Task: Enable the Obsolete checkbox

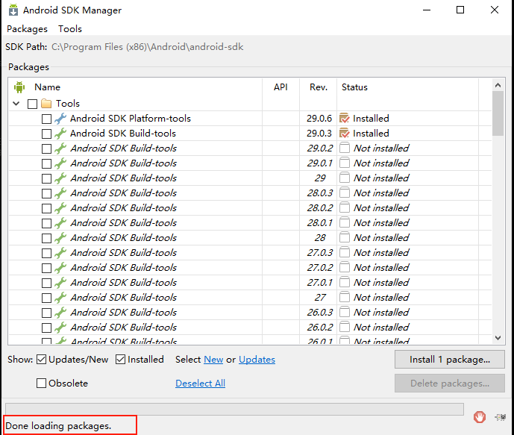Action: pos(42,384)
